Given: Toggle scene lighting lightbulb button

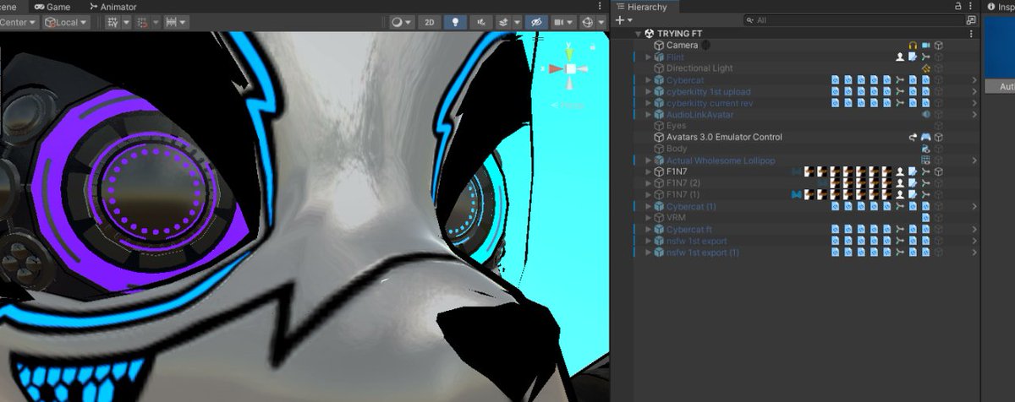Looking at the screenshot, I should [x=456, y=23].
